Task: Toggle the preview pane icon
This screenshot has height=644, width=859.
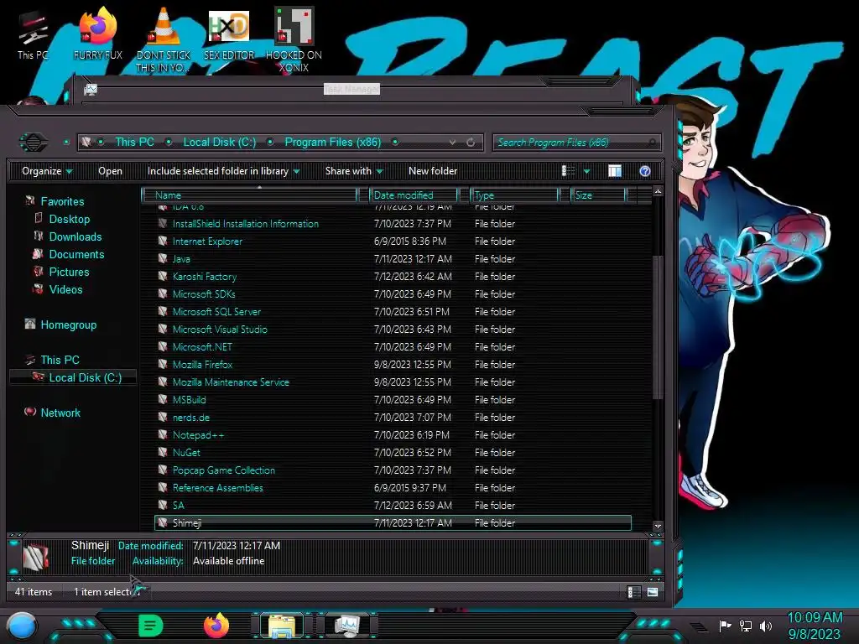Action: (615, 171)
